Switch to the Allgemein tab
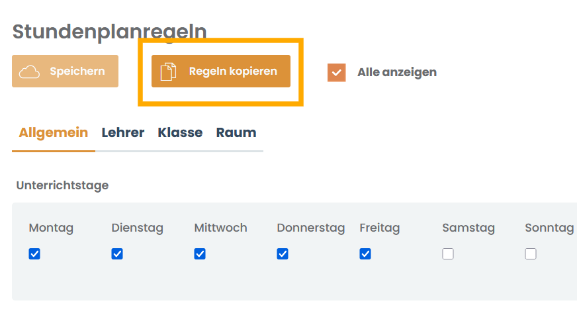Image resolution: width=577 pixels, height=321 pixels. tap(54, 132)
